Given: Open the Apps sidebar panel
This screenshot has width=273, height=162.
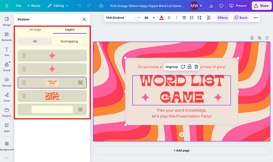Looking at the screenshot, I should 7,127.
